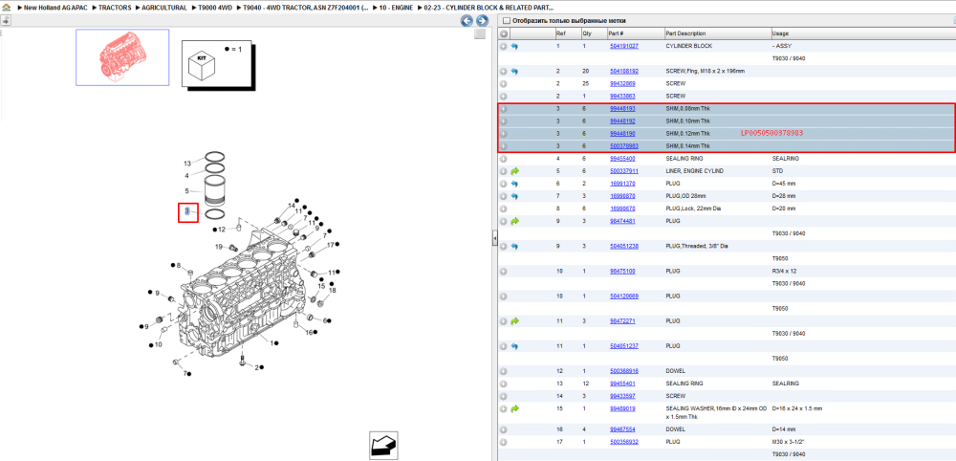Open part number 99432869 link
This screenshot has width=956, height=461.
[x=622, y=83]
